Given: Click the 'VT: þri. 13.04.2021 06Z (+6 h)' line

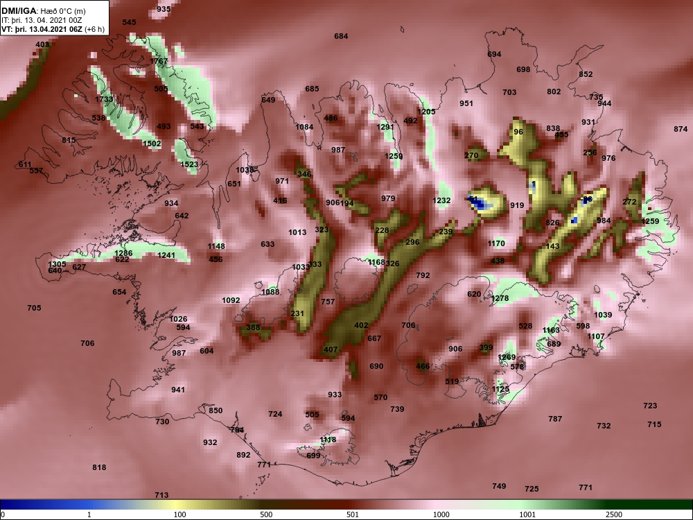Looking at the screenshot, I should [53, 29].
